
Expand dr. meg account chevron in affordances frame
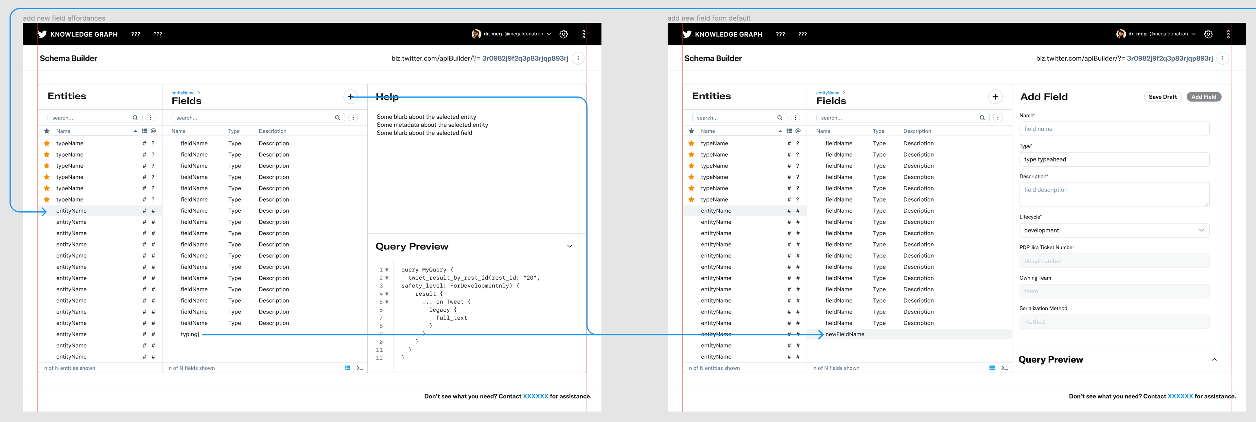tap(549, 34)
